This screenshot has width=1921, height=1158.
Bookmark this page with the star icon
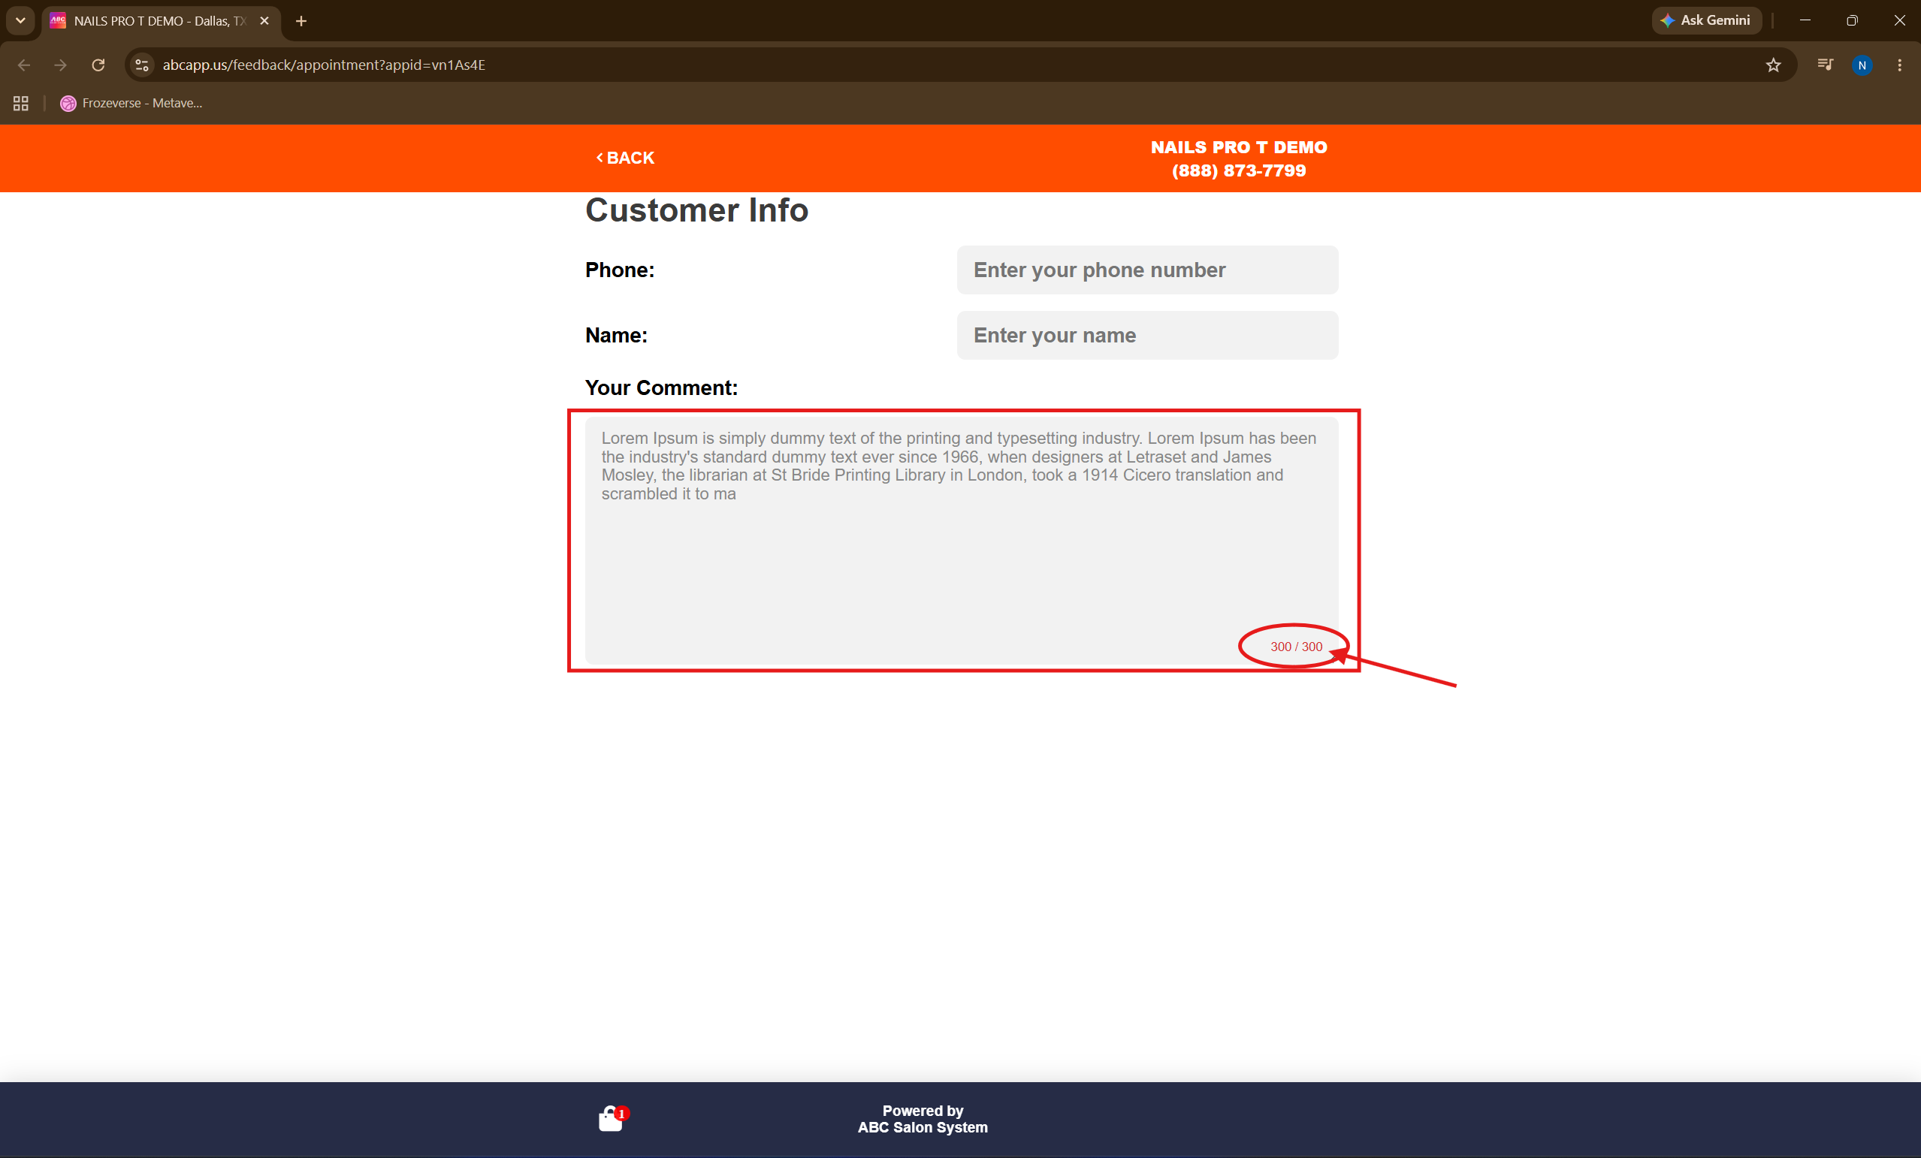[x=1773, y=65]
